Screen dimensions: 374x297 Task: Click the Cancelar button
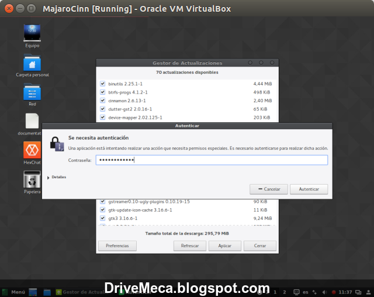point(269,189)
